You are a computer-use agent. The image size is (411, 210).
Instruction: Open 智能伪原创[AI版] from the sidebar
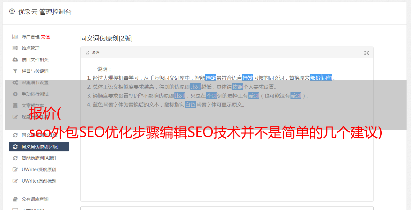[x=39, y=158]
